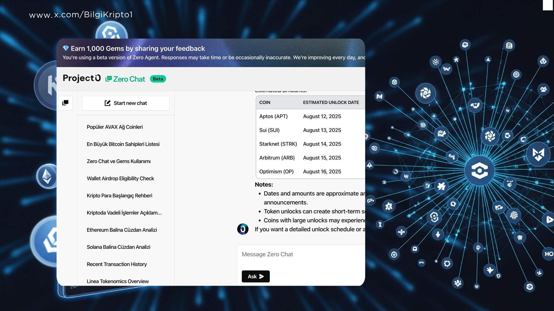554x311 pixels.
Task: Click the ESTIMATED UNLOCK DATE column header
Action: tap(331, 103)
